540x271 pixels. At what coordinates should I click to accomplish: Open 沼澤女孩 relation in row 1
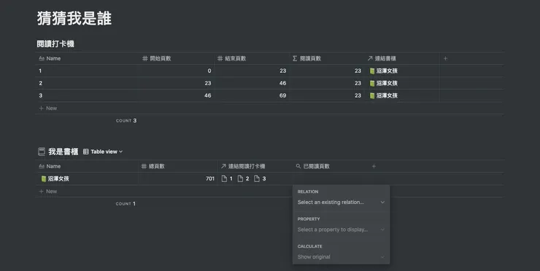click(x=384, y=71)
